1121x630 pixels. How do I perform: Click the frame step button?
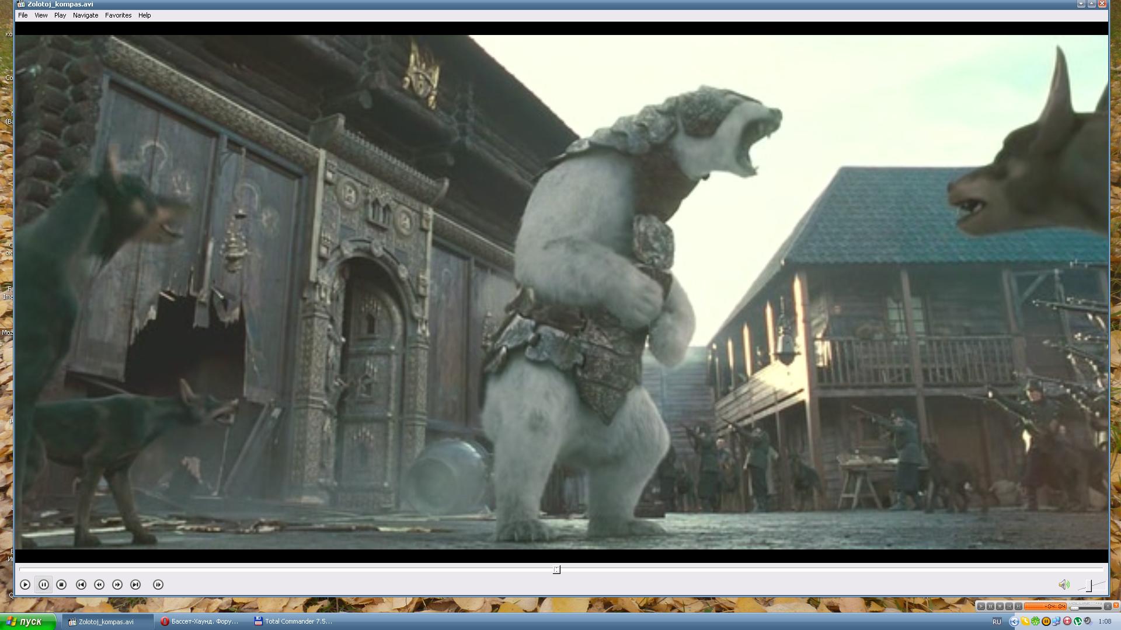[x=158, y=584]
